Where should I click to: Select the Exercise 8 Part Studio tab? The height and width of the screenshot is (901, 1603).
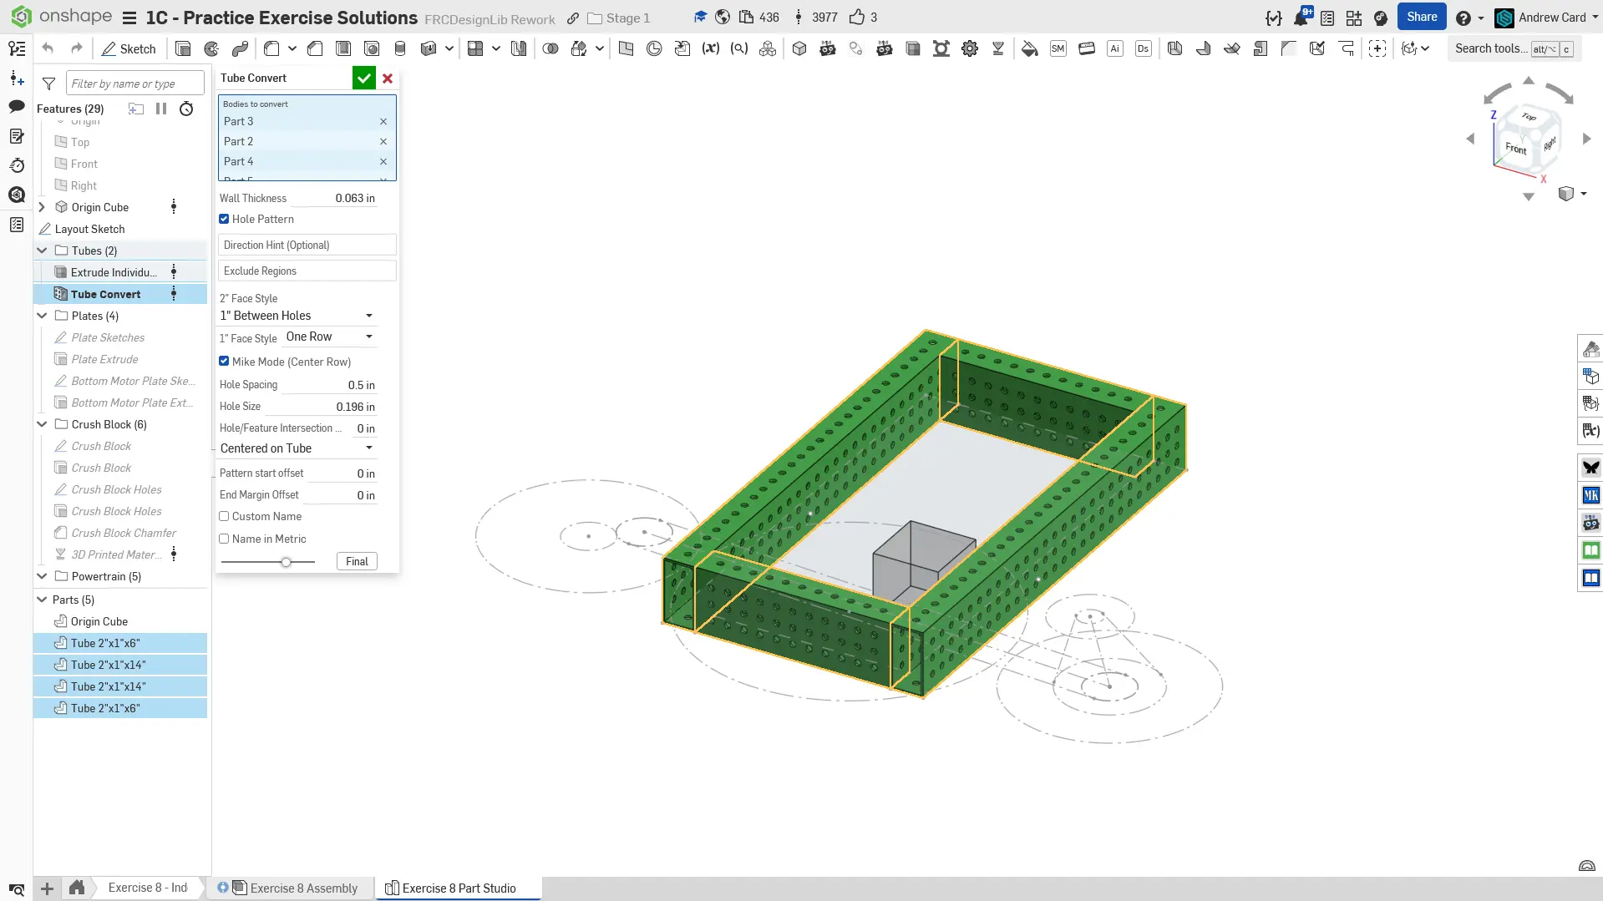pos(459,888)
